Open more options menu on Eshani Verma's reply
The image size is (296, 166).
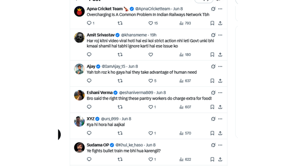(220, 93)
